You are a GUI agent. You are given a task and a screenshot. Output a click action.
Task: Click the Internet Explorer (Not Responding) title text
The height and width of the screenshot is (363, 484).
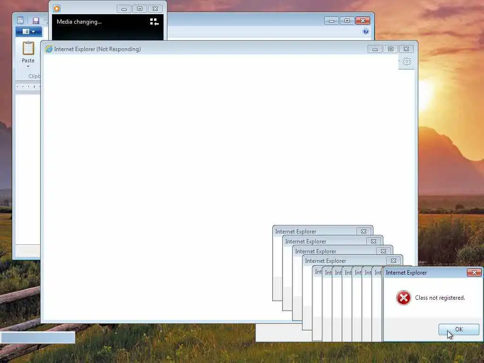(97, 49)
